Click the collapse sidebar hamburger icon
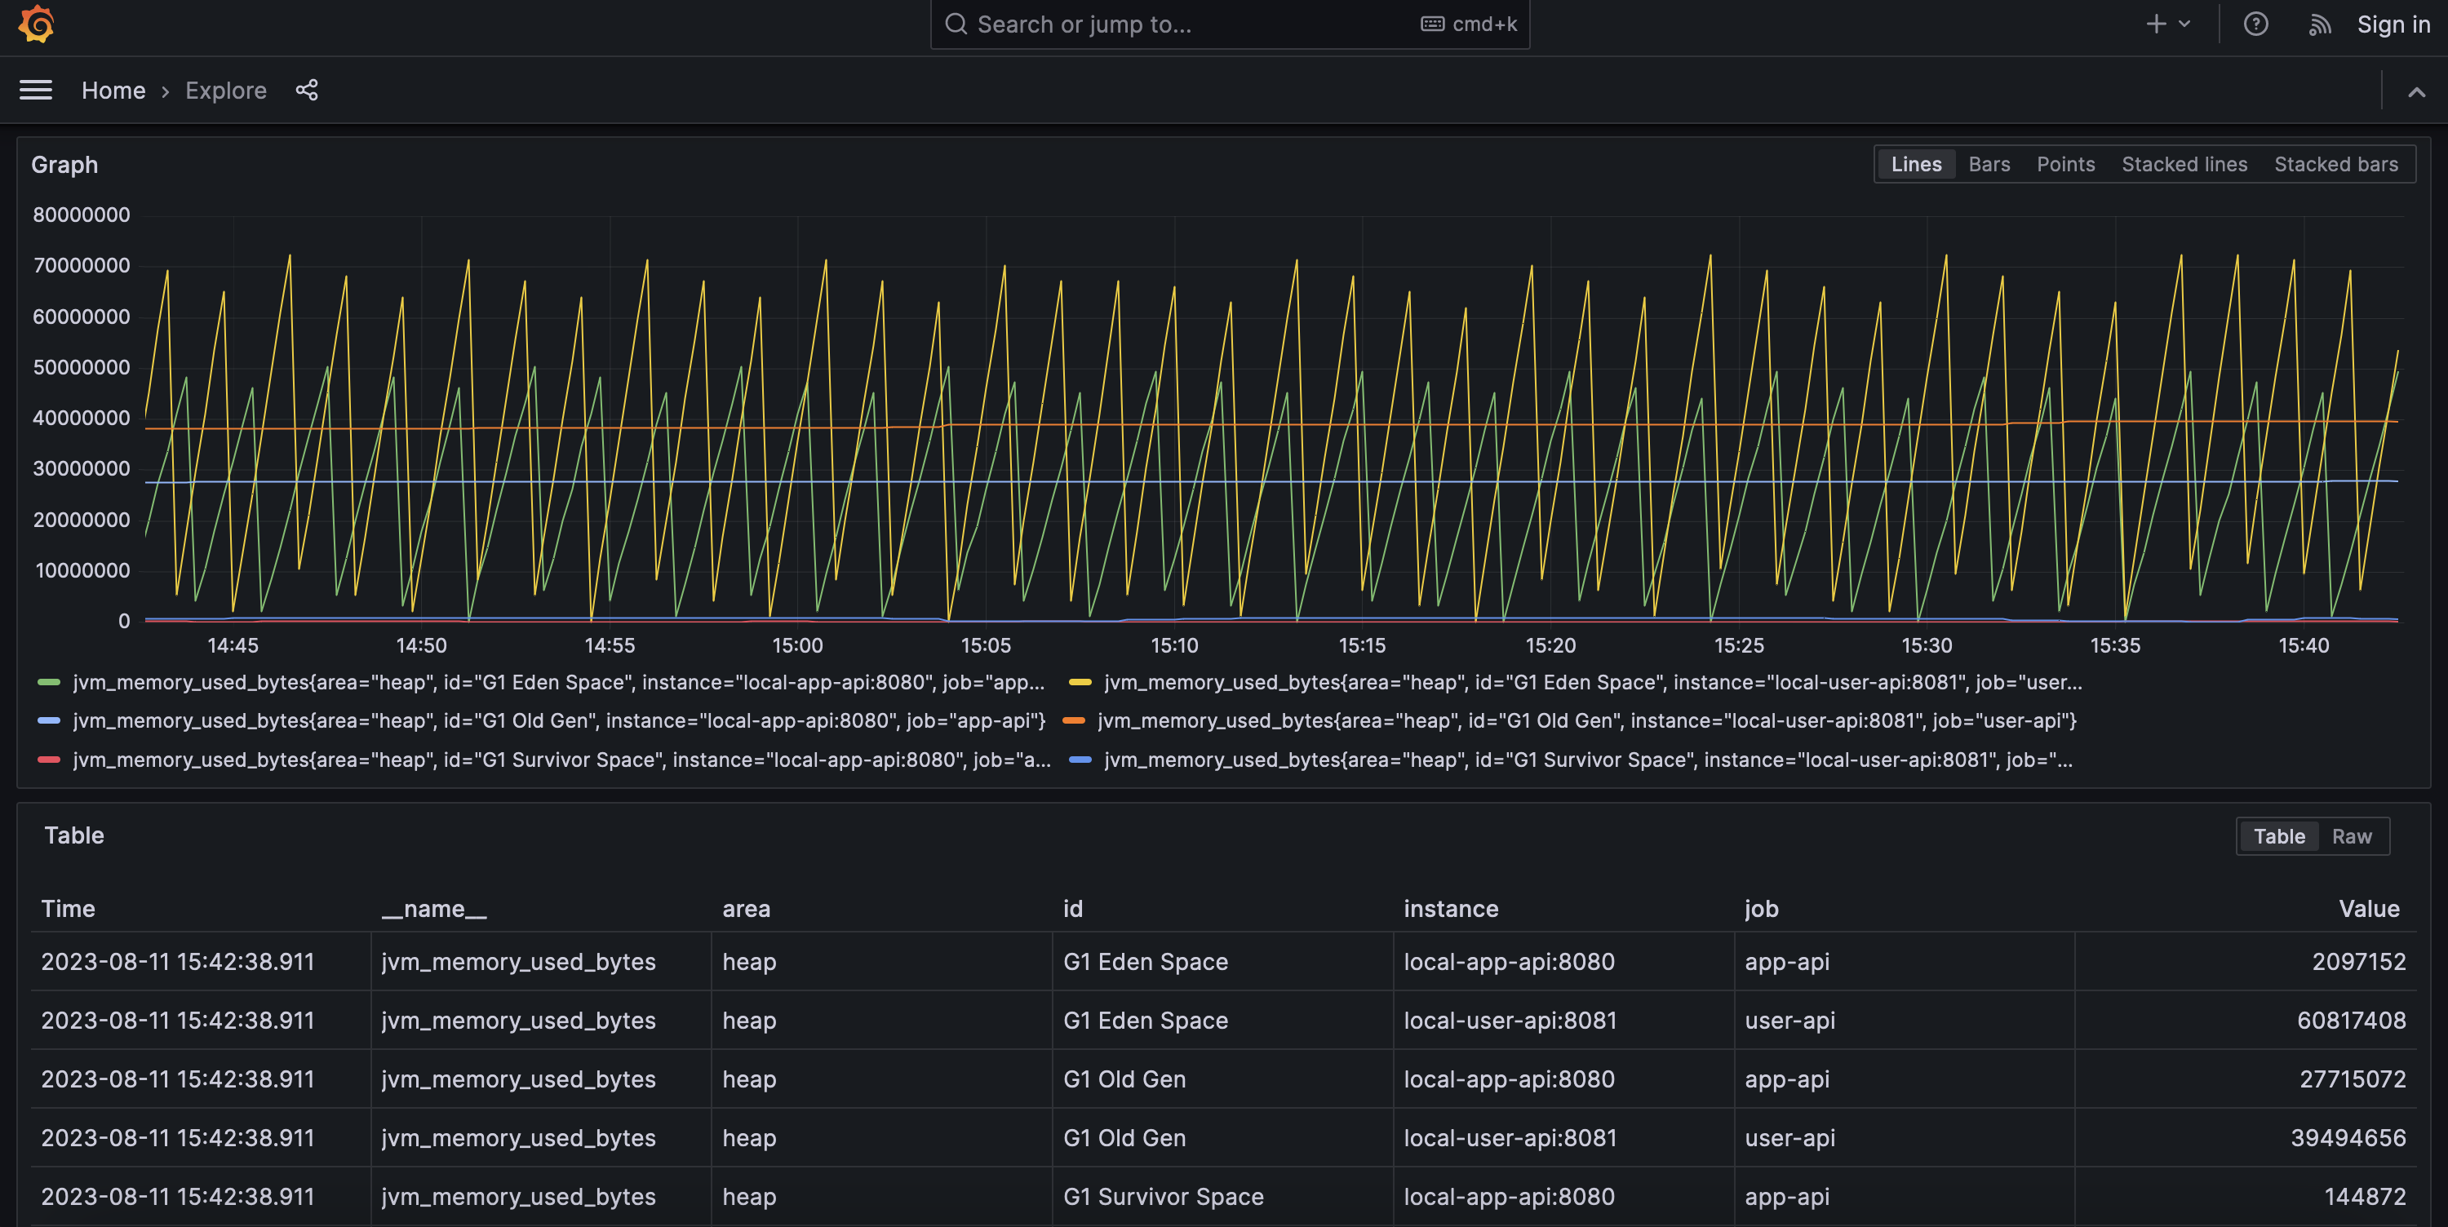The height and width of the screenshot is (1227, 2448). 34,89
